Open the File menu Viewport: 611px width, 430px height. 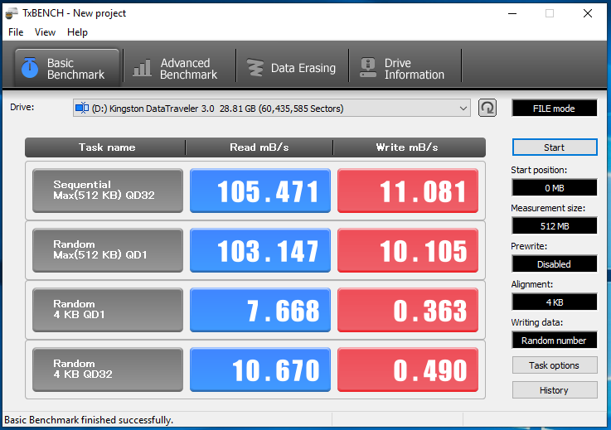pos(16,32)
